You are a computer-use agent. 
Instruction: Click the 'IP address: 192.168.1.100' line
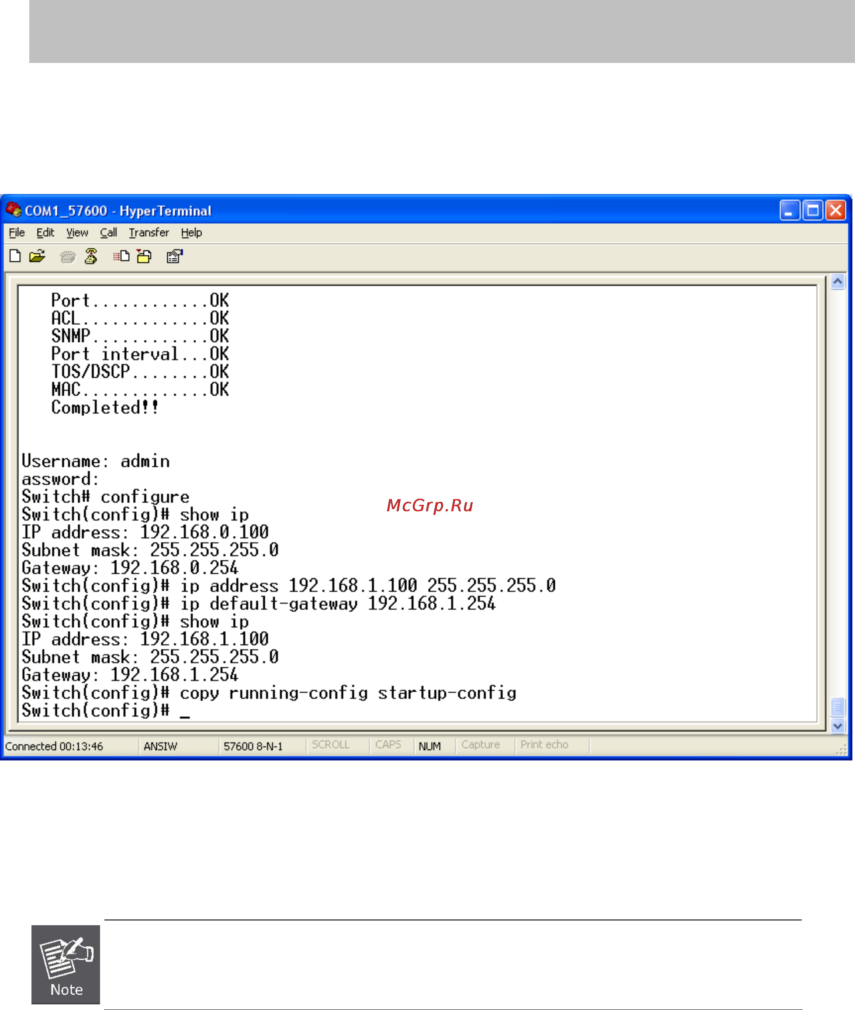coord(145,639)
